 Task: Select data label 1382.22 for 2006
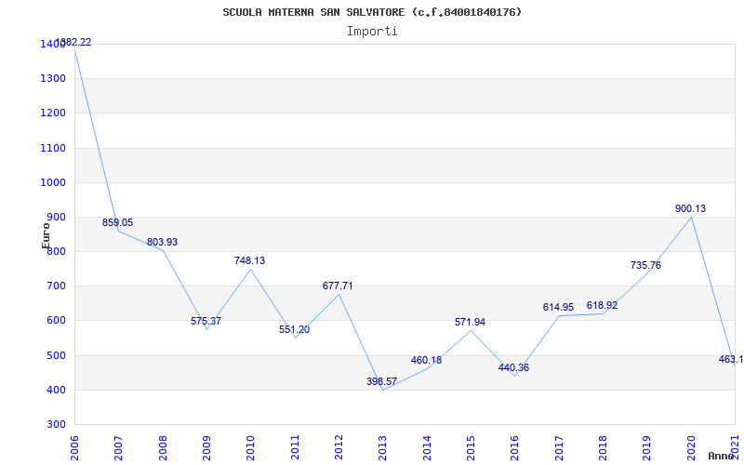pos(73,42)
